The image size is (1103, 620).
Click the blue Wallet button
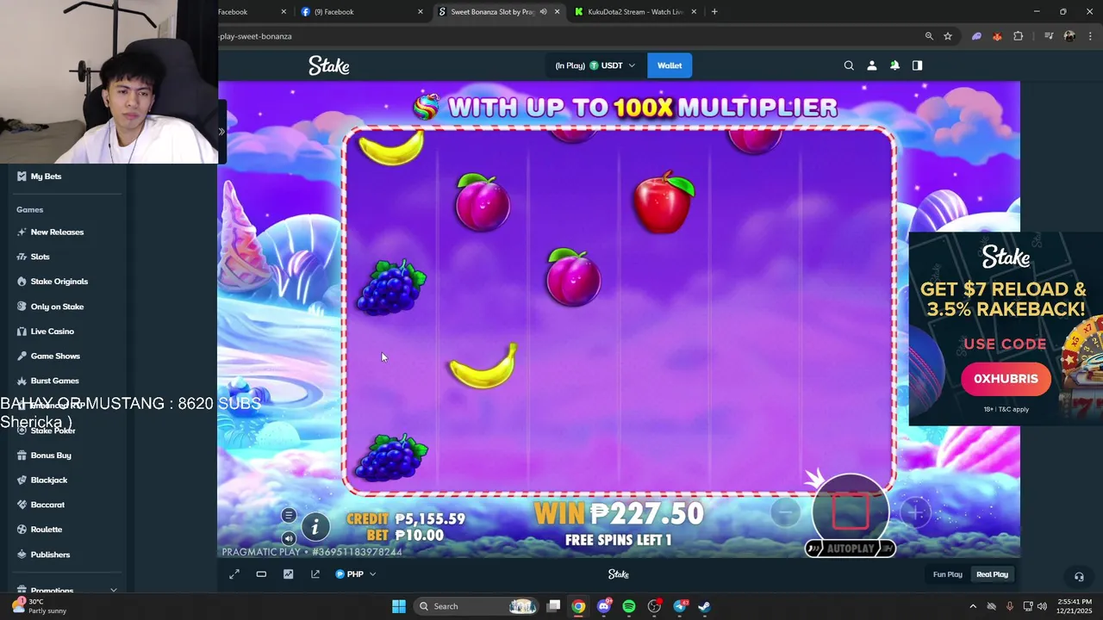pos(670,65)
